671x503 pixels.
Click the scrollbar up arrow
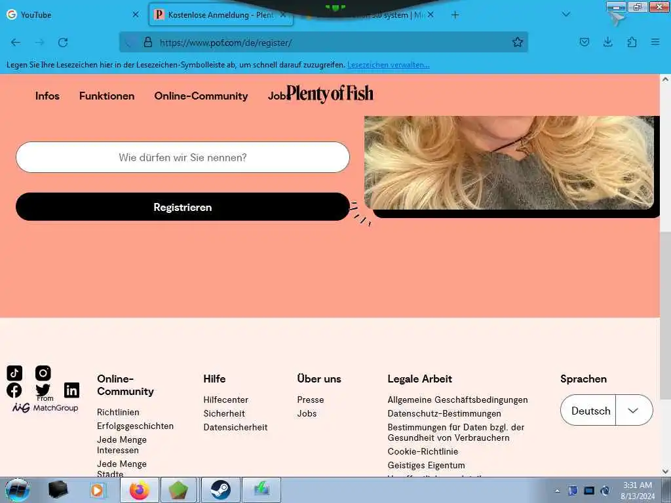coord(665,79)
